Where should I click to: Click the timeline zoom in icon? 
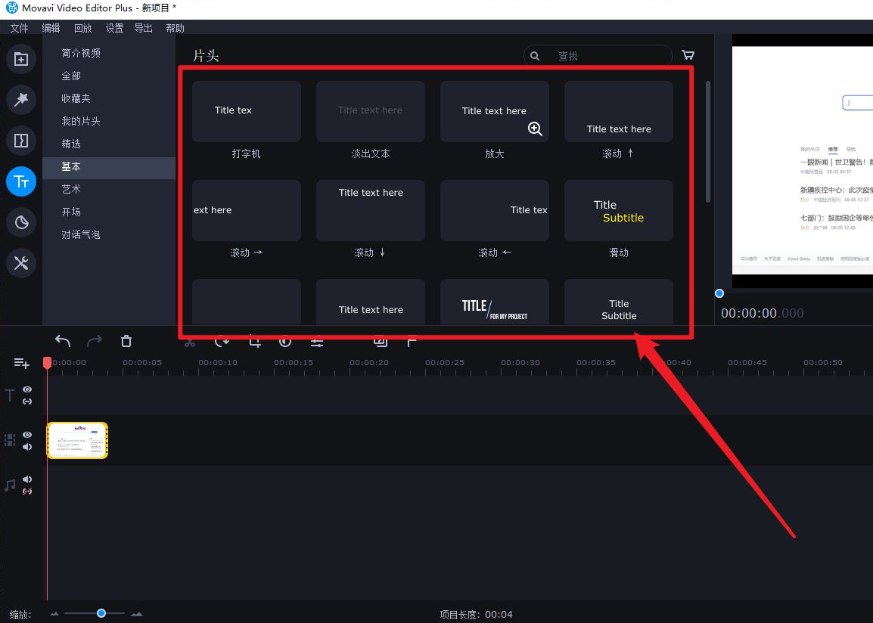(136, 614)
